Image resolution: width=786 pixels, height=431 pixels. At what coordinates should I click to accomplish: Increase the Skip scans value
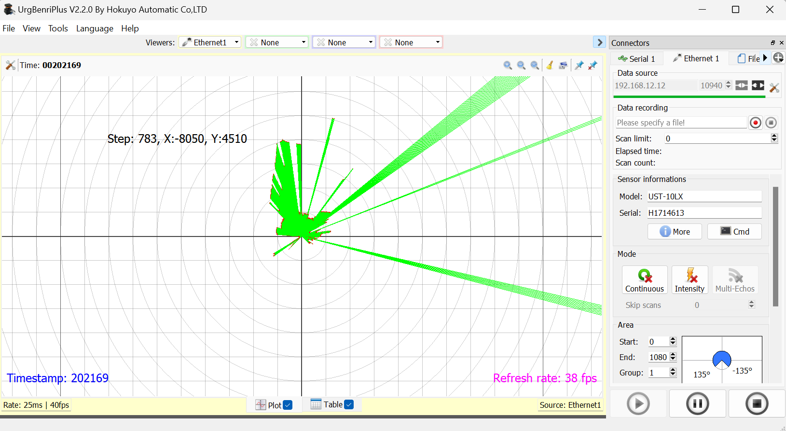pos(751,303)
